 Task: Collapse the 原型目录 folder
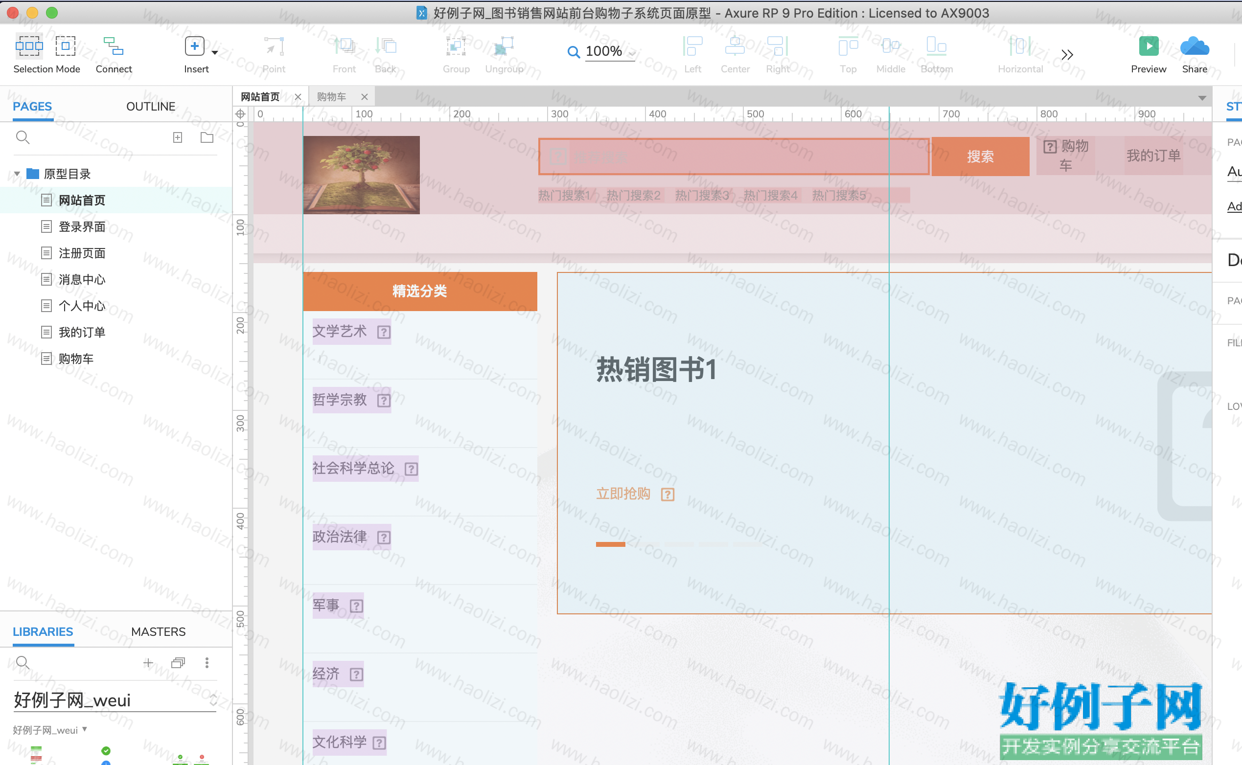tap(17, 174)
